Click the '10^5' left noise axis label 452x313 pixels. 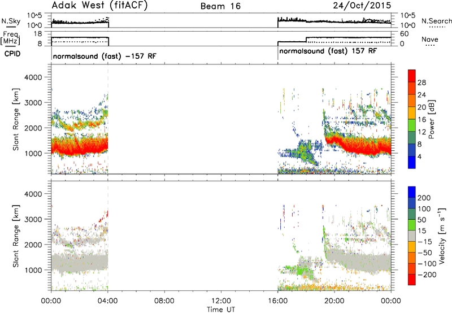tap(34, 16)
